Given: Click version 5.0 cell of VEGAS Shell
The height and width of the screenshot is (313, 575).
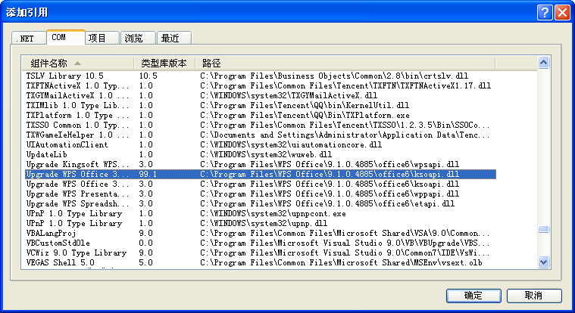Looking at the screenshot, I should (146, 263).
